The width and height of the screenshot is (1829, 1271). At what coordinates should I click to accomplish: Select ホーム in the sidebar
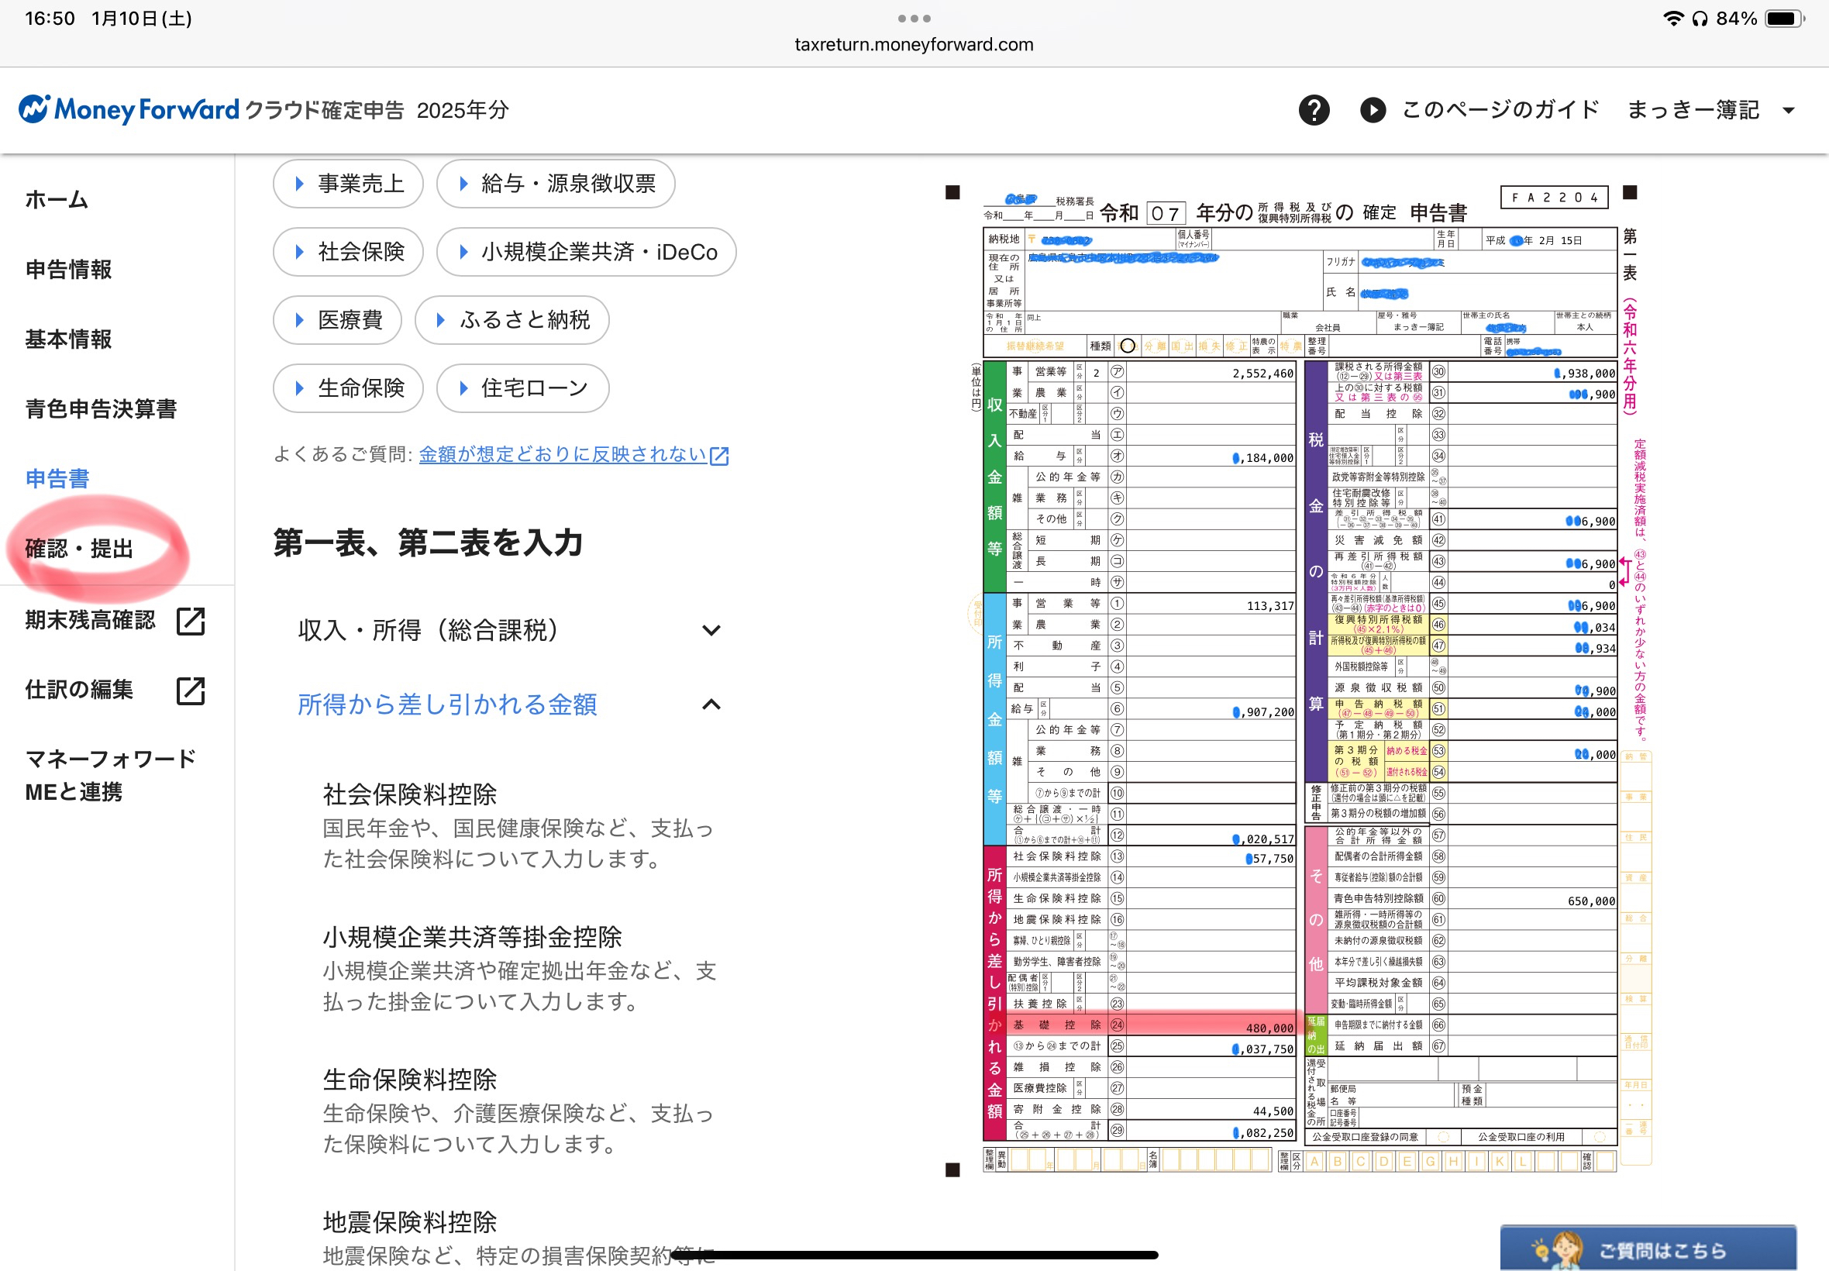[x=57, y=200]
